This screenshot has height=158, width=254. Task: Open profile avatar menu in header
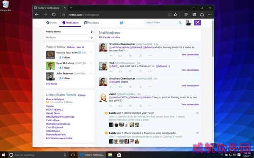(x=188, y=23)
